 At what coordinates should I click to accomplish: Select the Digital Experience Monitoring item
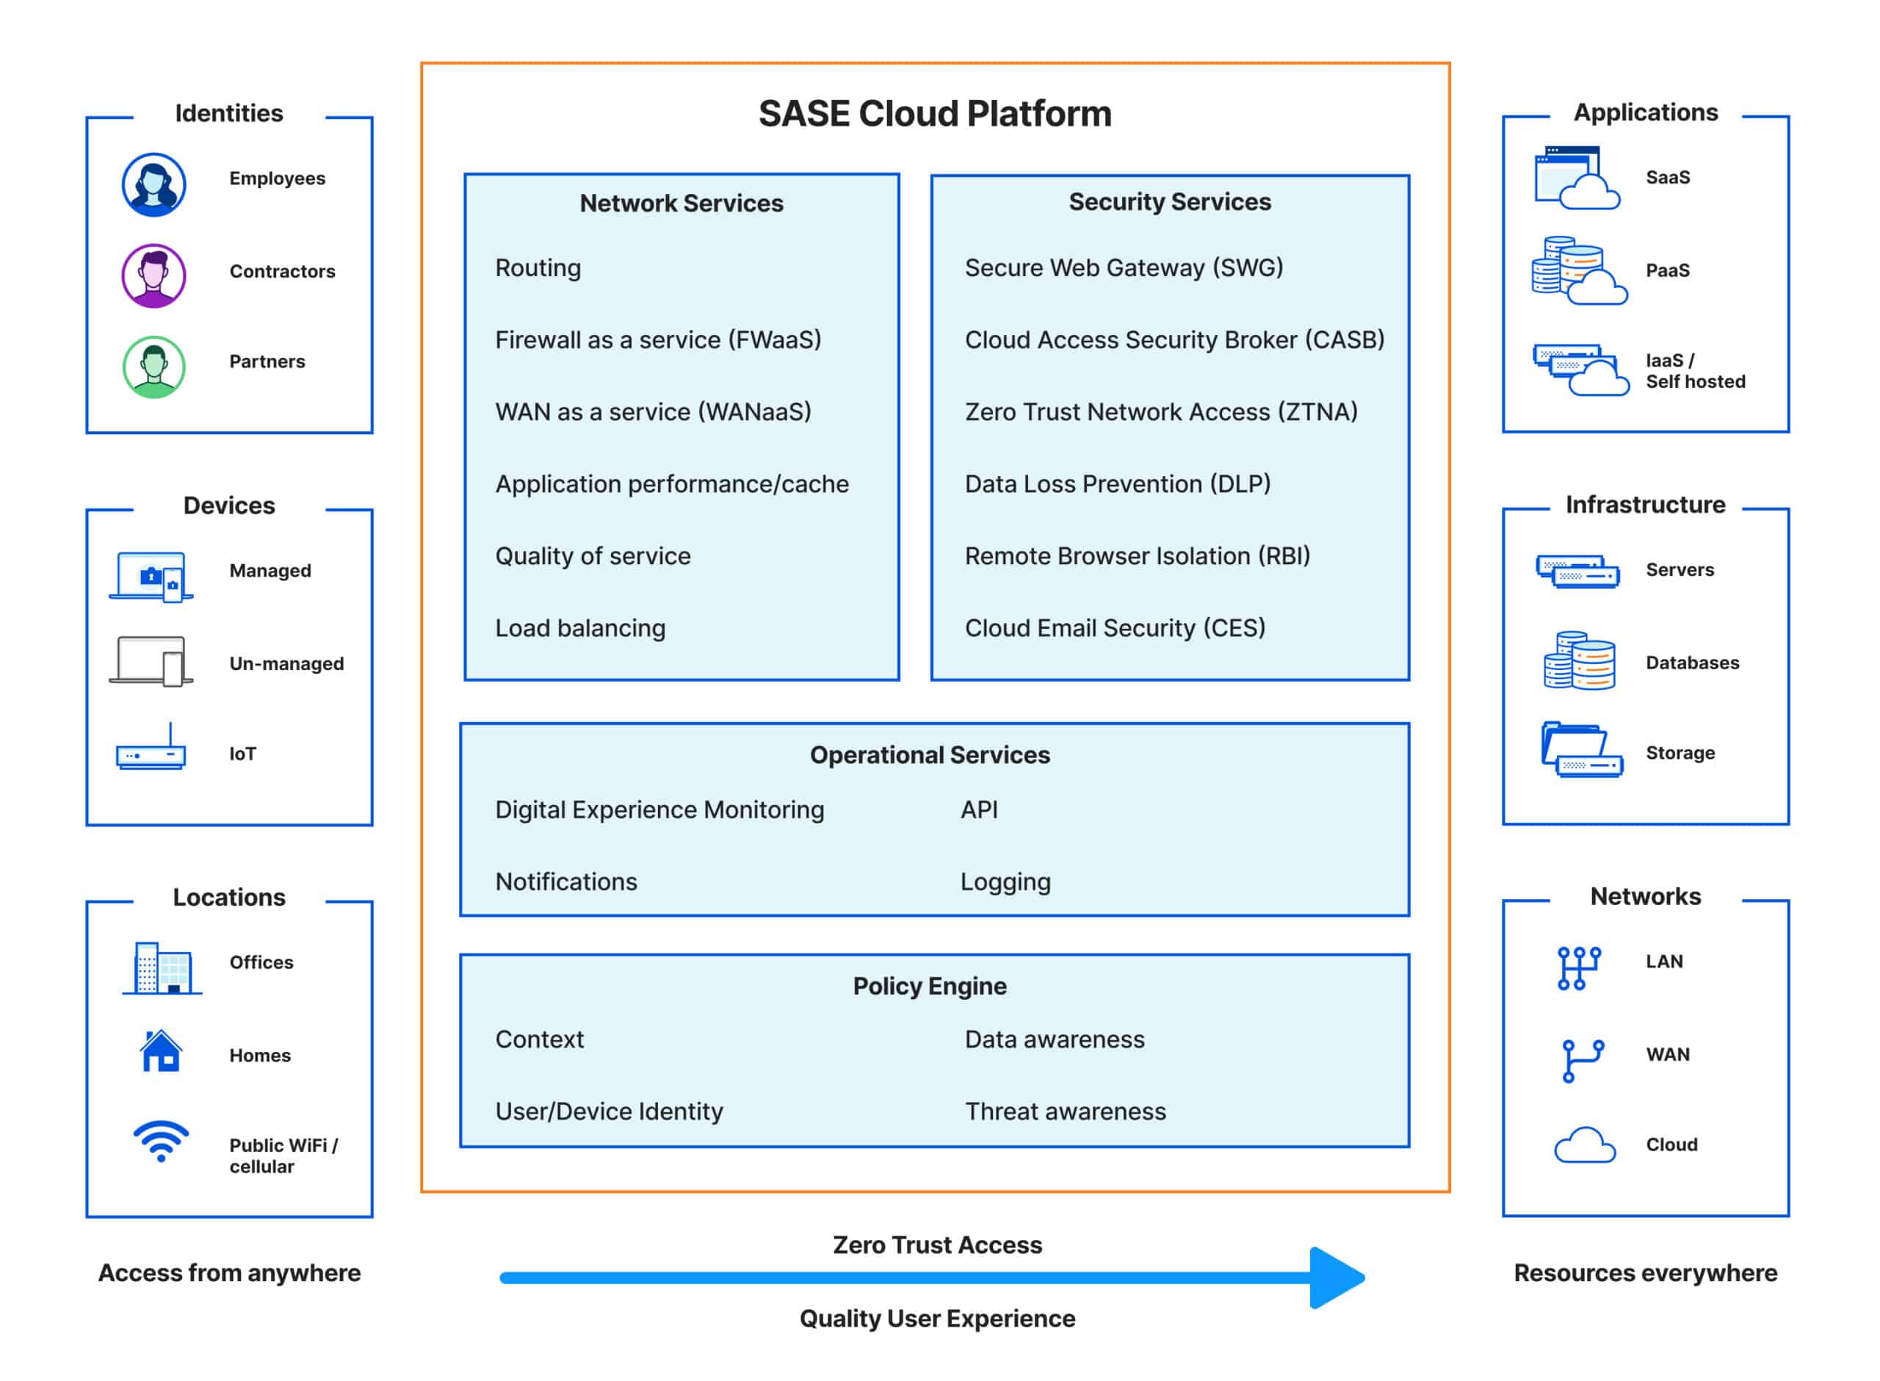[660, 810]
